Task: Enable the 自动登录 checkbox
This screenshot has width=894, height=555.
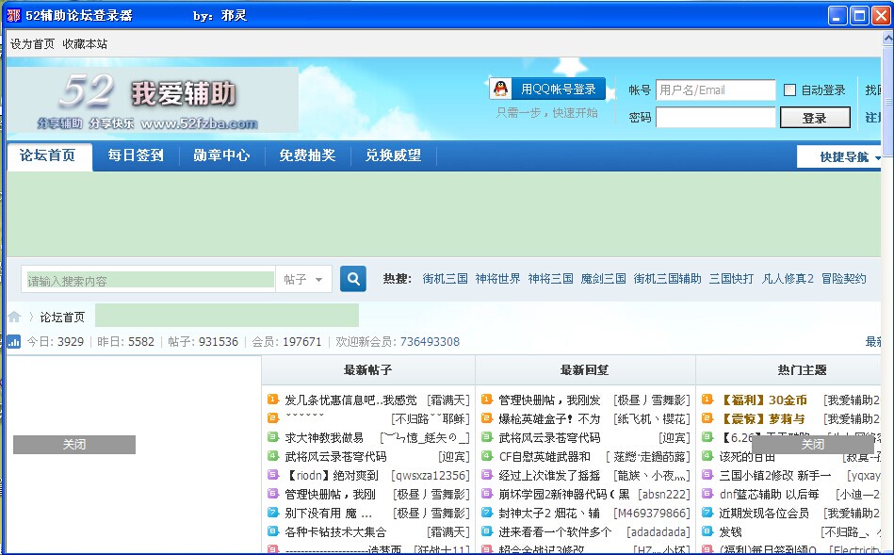Action: (789, 90)
